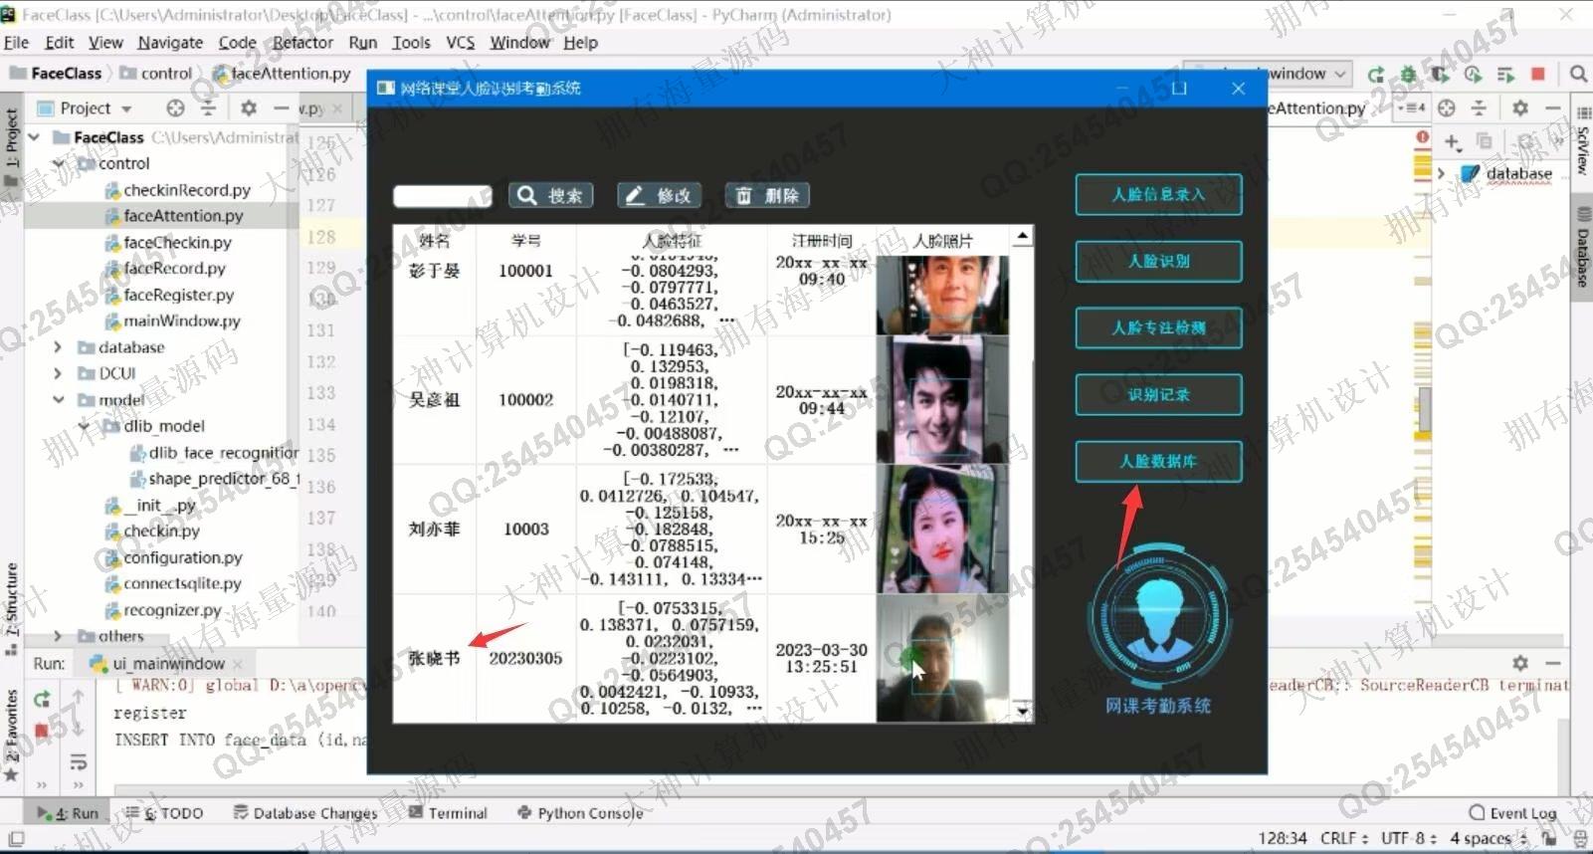The image size is (1593, 854).
Task: Open SciView side tool window
Action: (x=1583, y=141)
